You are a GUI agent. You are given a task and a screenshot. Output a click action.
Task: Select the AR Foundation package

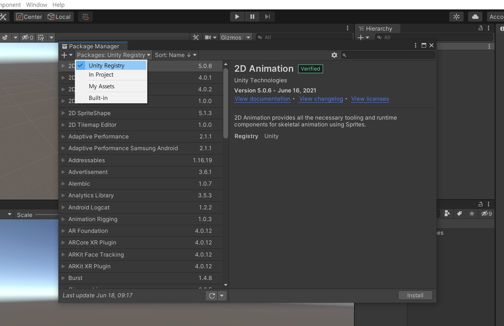(141, 231)
